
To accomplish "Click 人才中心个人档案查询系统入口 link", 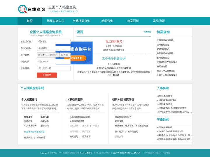I will tap(171, 131).
